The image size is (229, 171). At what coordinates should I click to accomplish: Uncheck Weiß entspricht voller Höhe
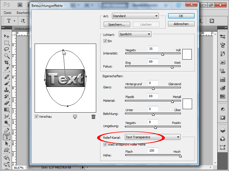[105, 144]
